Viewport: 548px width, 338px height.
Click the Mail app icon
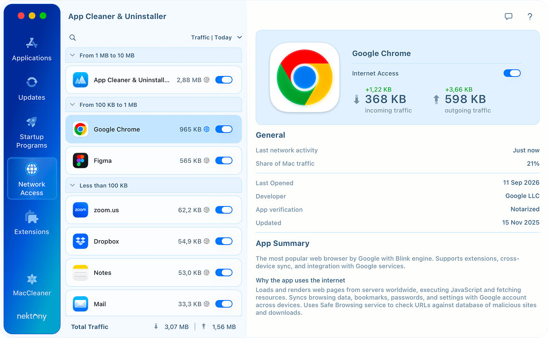tap(80, 304)
